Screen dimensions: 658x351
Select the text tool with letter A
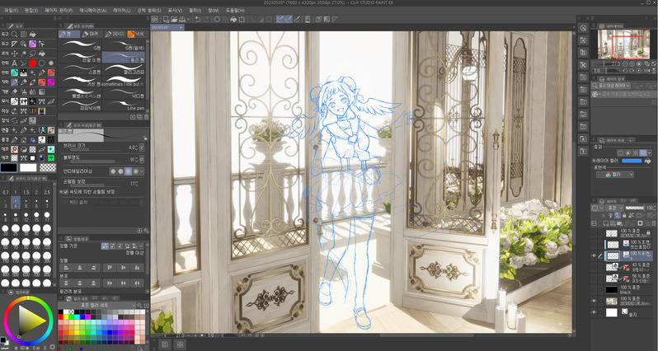pyautogui.click(x=14, y=63)
